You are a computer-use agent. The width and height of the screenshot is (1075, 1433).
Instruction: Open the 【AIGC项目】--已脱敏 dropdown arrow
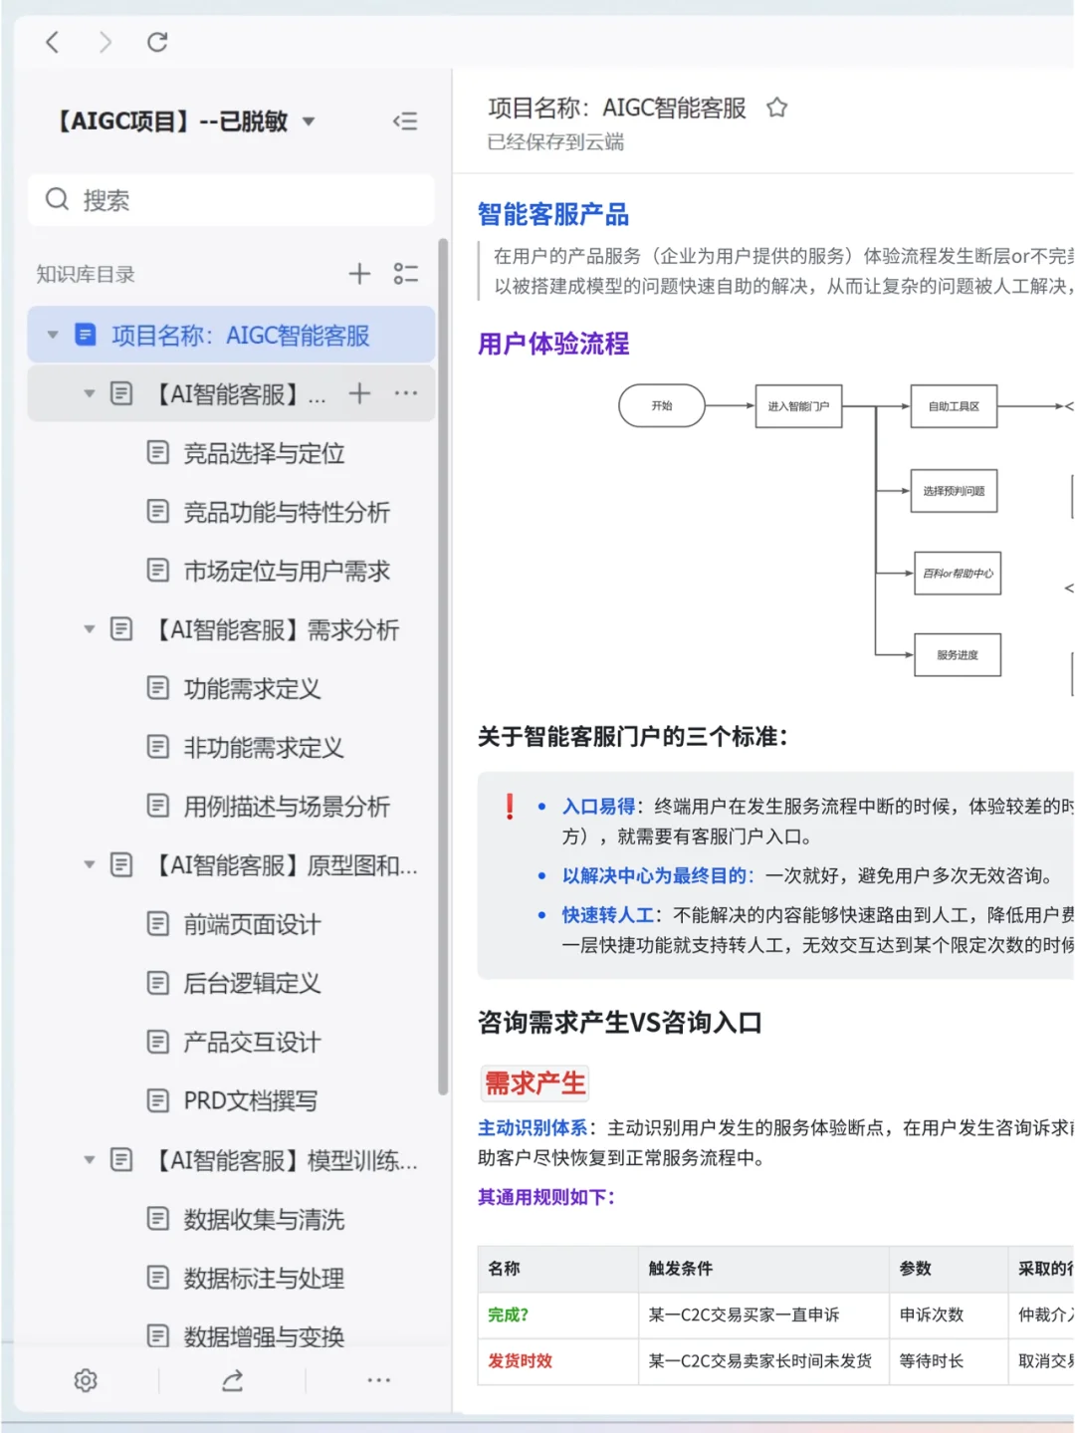[309, 120]
